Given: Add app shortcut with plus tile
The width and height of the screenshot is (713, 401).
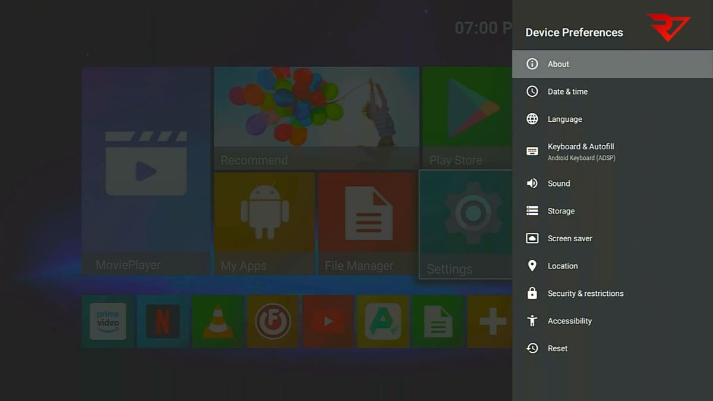Looking at the screenshot, I should (x=490, y=321).
